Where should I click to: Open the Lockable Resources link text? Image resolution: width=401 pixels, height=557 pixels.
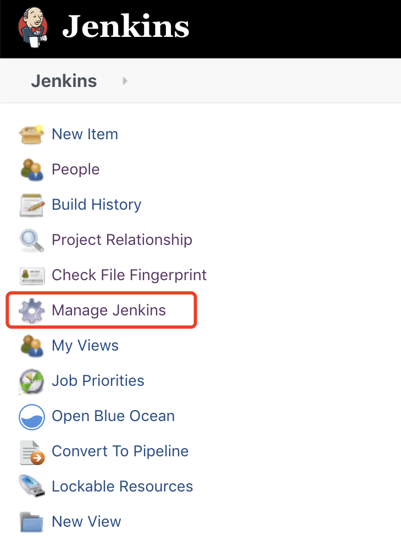coord(122,487)
